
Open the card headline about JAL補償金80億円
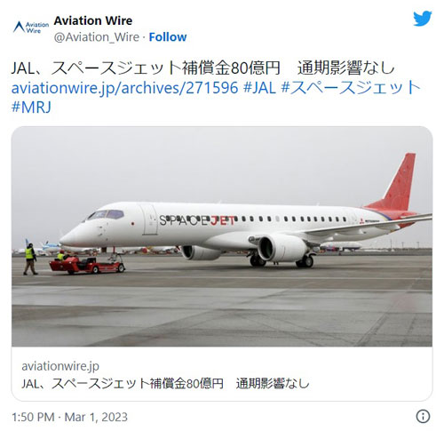pos(165,384)
